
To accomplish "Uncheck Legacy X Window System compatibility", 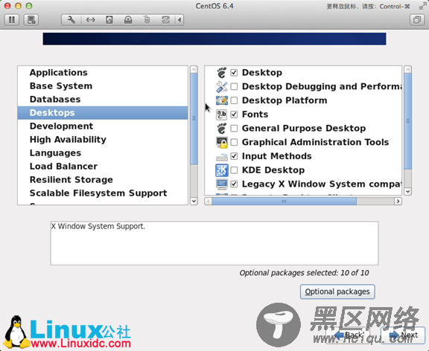I will tap(234, 184).
